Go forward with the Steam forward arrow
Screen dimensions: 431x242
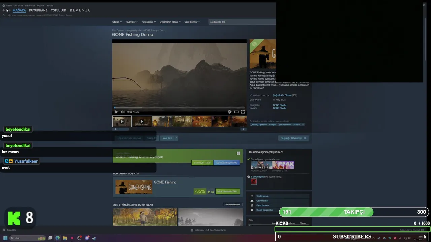[x=9, y=10]
